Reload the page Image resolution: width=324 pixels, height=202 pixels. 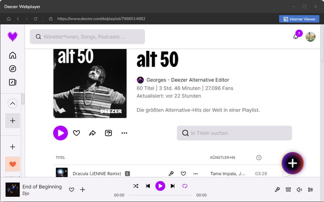pyautogui.click(x=36, y=19)
